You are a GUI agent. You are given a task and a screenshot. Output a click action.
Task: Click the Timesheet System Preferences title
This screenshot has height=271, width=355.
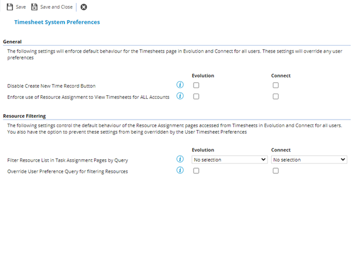pos(57,22)
